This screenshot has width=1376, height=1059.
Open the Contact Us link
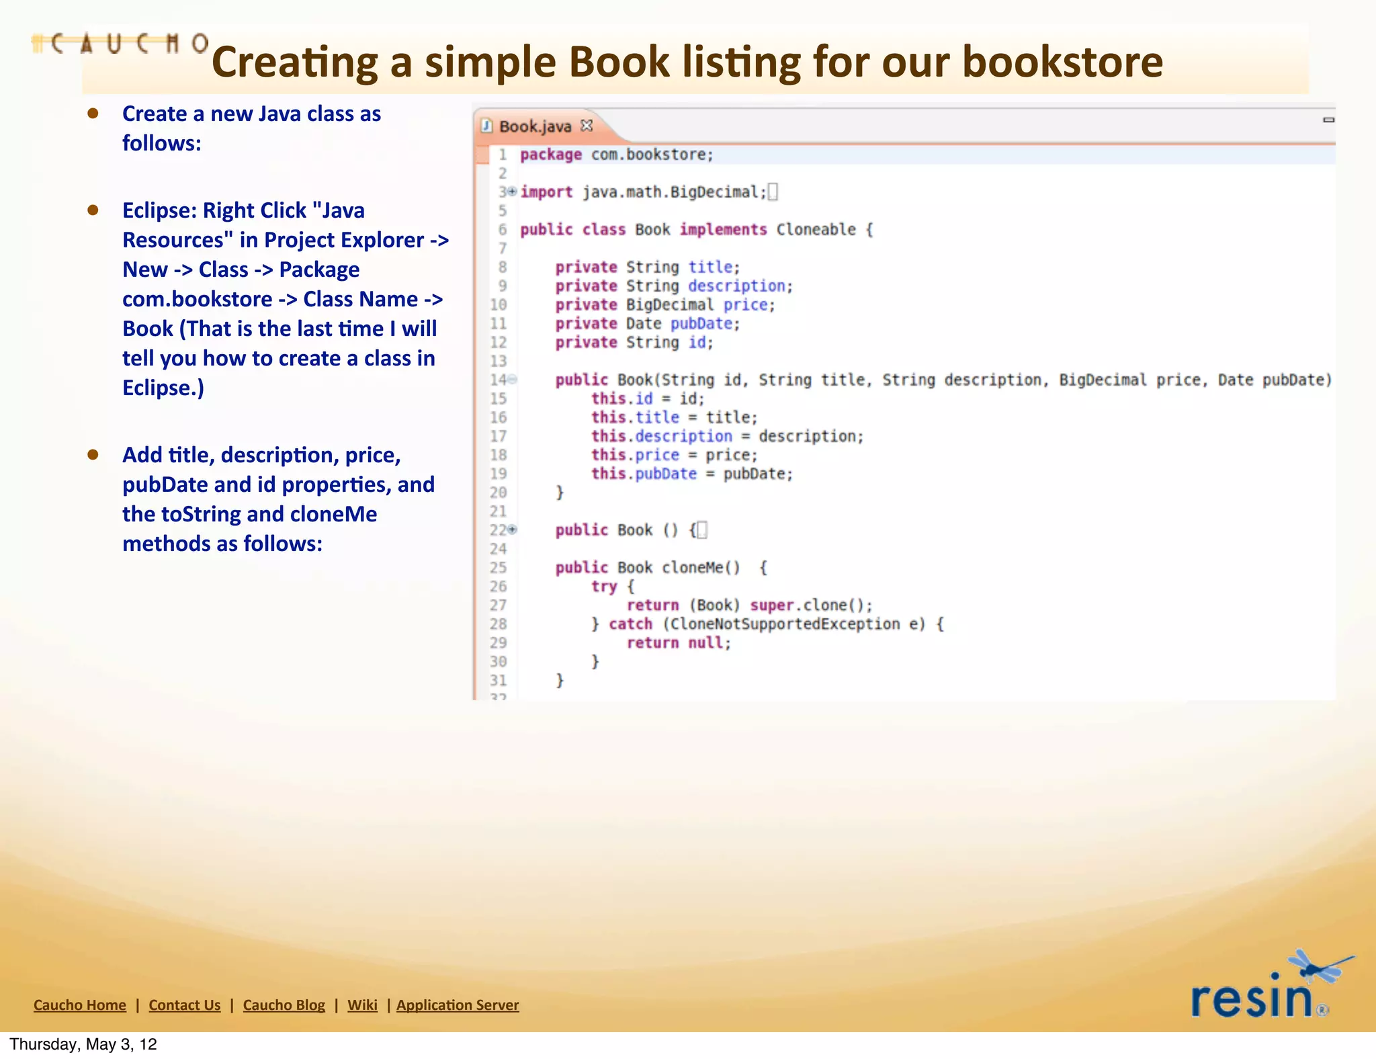tap(185, 1005)
